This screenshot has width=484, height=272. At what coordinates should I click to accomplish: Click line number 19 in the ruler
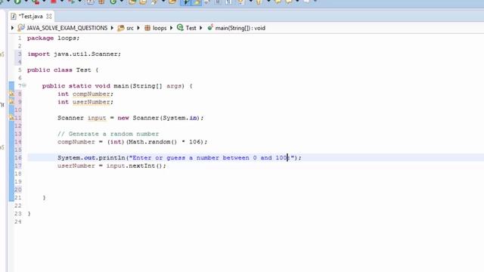[18, 182]
